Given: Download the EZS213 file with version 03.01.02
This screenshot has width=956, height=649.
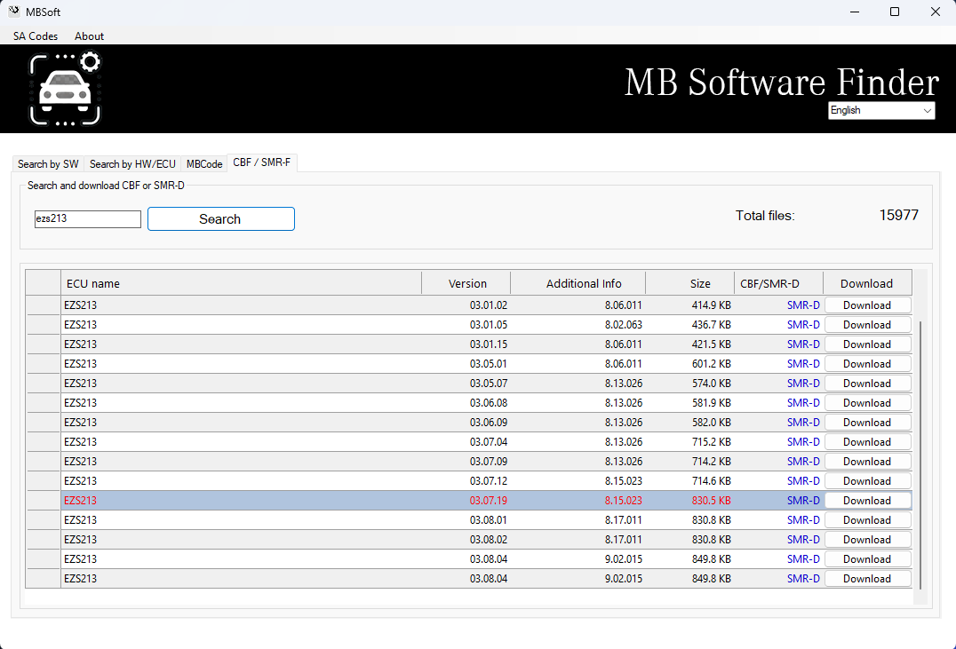Looking at the screenshot, I should (867, 305).
